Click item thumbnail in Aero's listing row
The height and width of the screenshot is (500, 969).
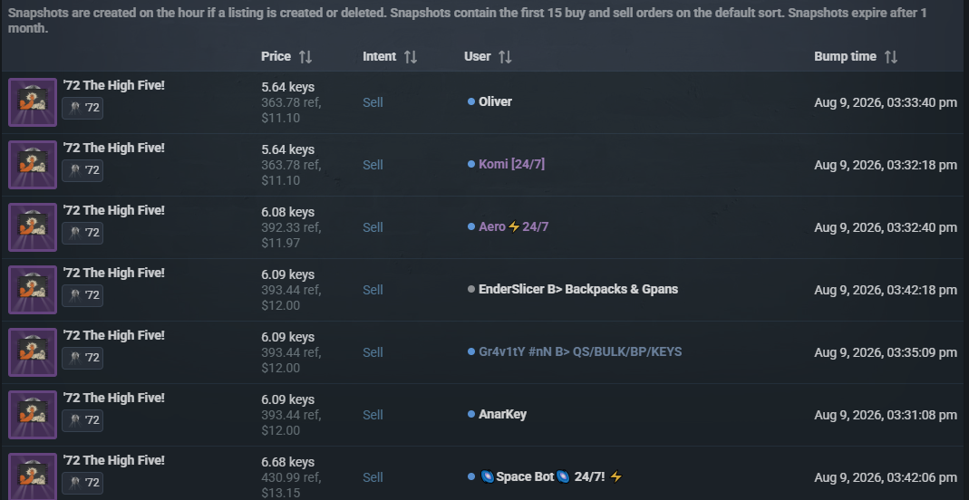pyautogui.click(x=33, y=227)
